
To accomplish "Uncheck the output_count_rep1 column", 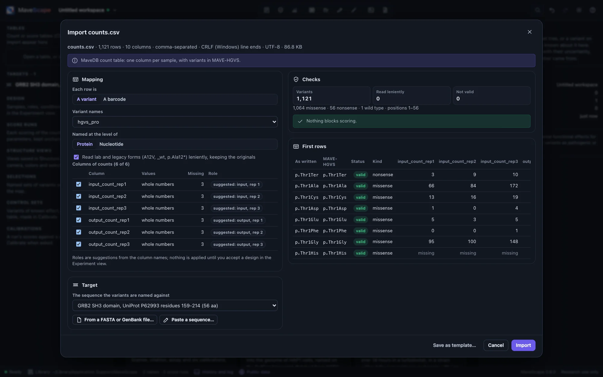I will pyautogui.click(x=79, y=220).
